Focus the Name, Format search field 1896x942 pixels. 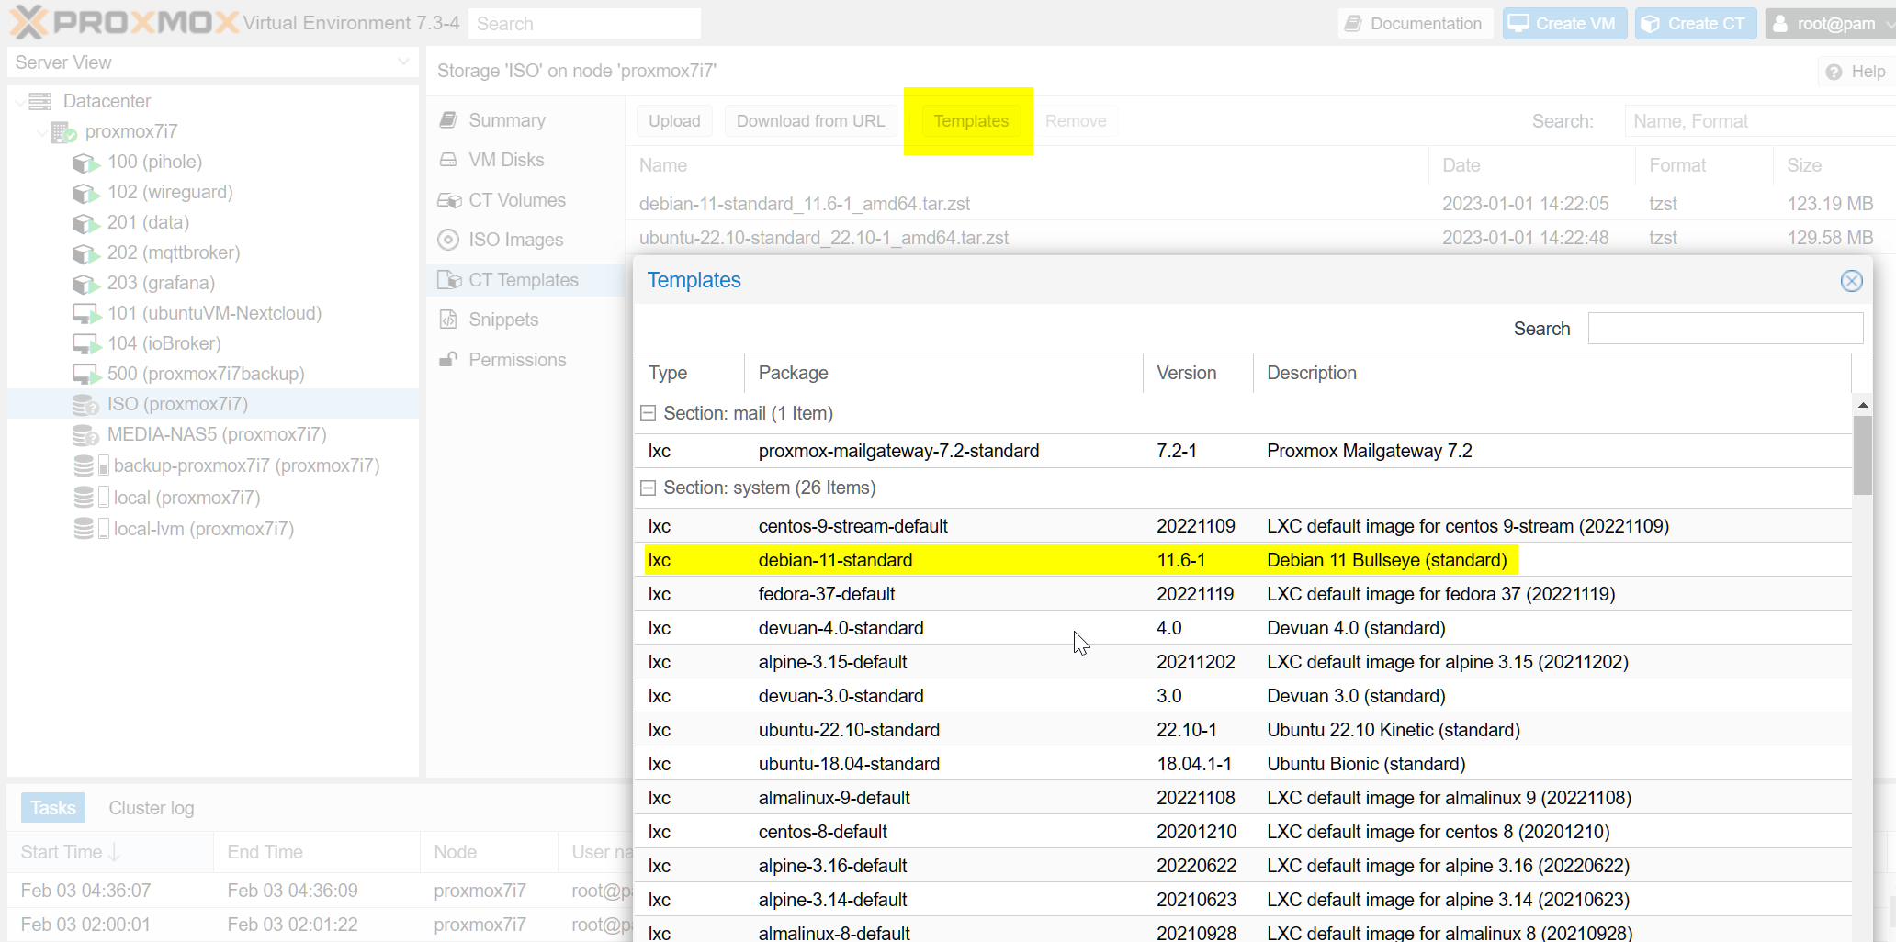(x=1759, y=121)
